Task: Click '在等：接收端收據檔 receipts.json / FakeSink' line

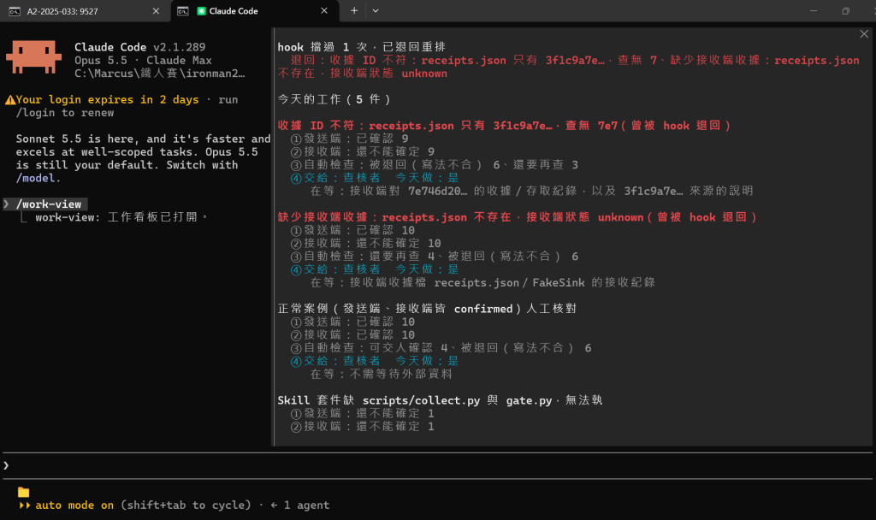Action: point(482,282)
